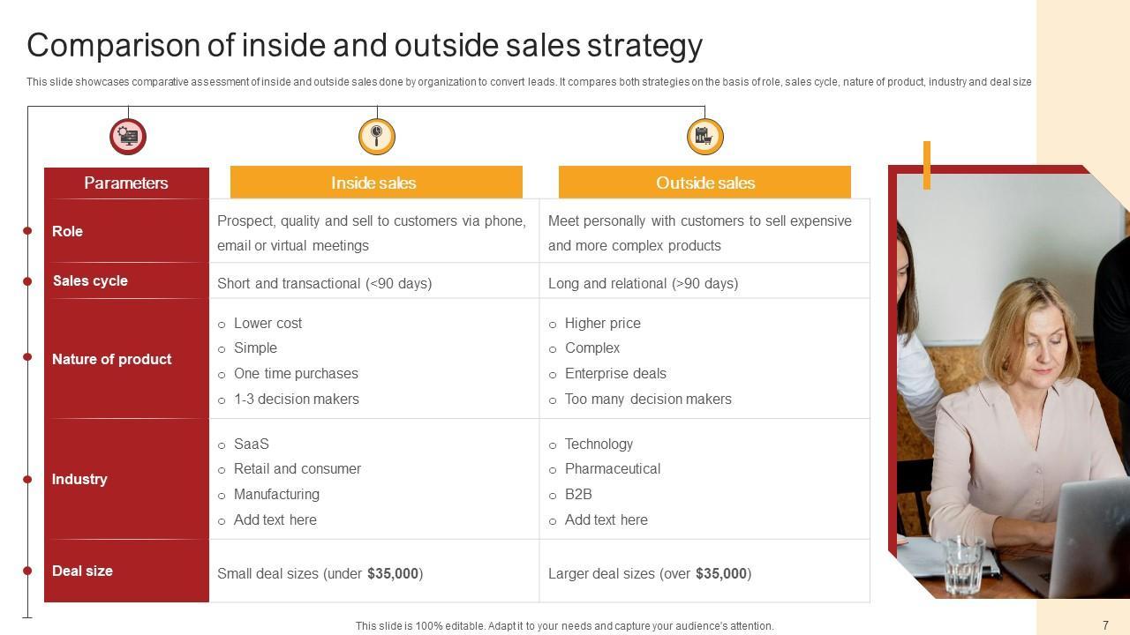
Task: Click the Sales cycle row label
Action: coord(90,280)
